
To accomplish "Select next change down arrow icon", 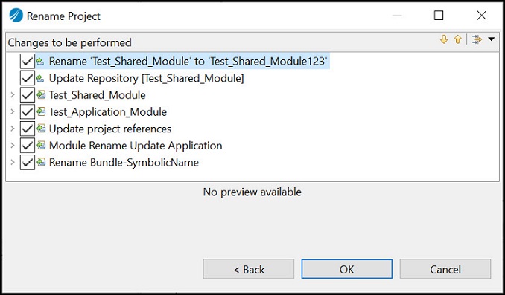I will pyautogui.click(x=444, y=39).
